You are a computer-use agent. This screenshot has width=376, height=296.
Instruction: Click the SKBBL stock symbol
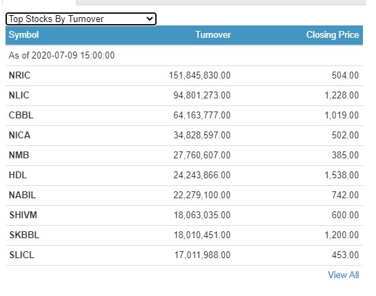[x=24, y=235]
